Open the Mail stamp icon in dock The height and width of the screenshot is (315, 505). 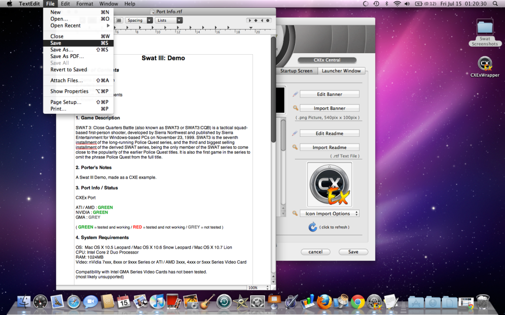pos(57,302)
